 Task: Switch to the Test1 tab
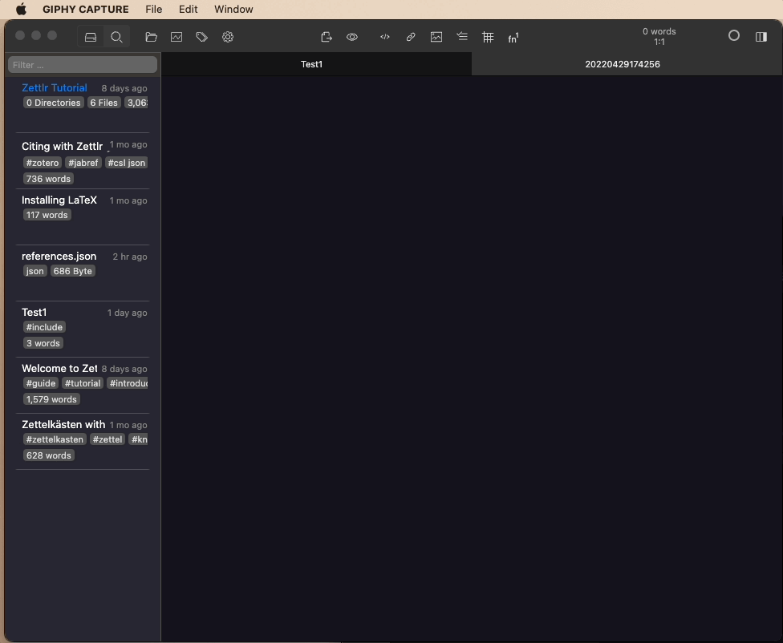pos(311,64)
